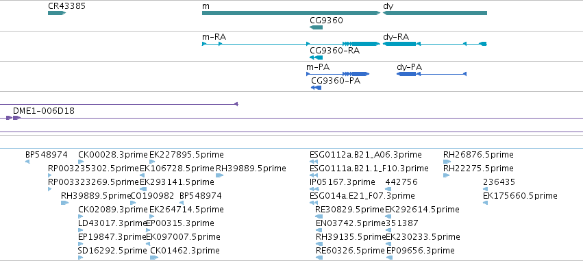Open EST EP09656.3prime
The height and width of the screenshot is (261, 583).
coord(421,251)
